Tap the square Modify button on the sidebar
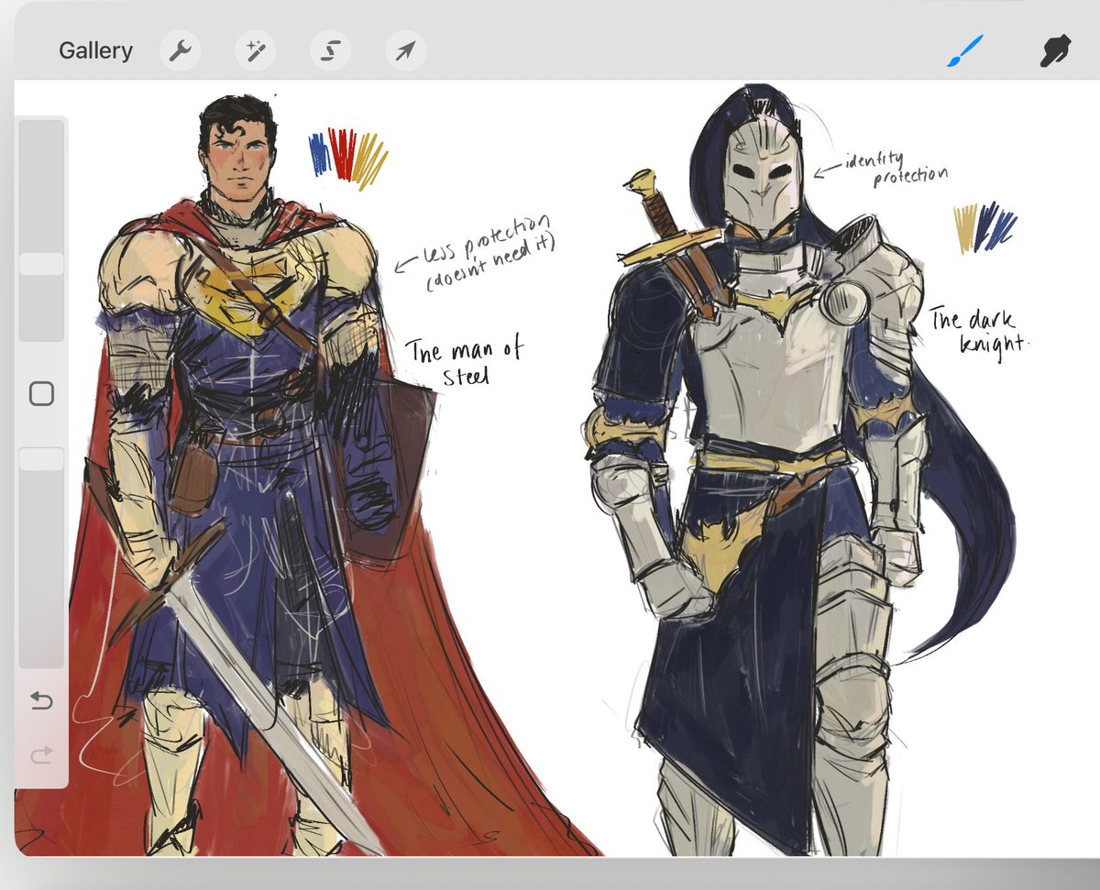The height and width of the screenshot is (890, 1100). tap(41, 392)
